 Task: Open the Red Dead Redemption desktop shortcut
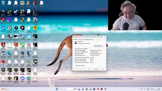[x=35, y=4]
